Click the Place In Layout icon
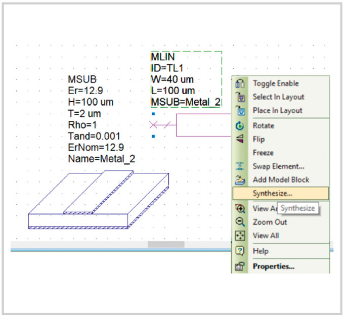Viewport: 344px width, 317px height. coord(241,111)
